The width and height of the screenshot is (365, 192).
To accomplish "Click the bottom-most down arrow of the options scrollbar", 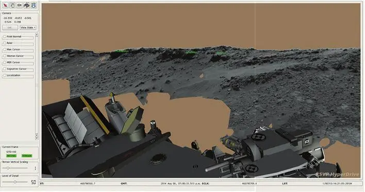I will [x=37, y=138].
